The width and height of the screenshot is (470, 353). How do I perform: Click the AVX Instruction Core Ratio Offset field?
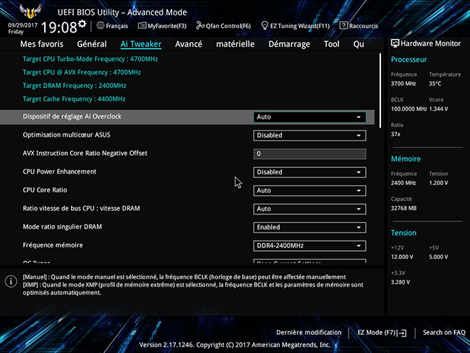pyautogui.click(x=309, y=153)
